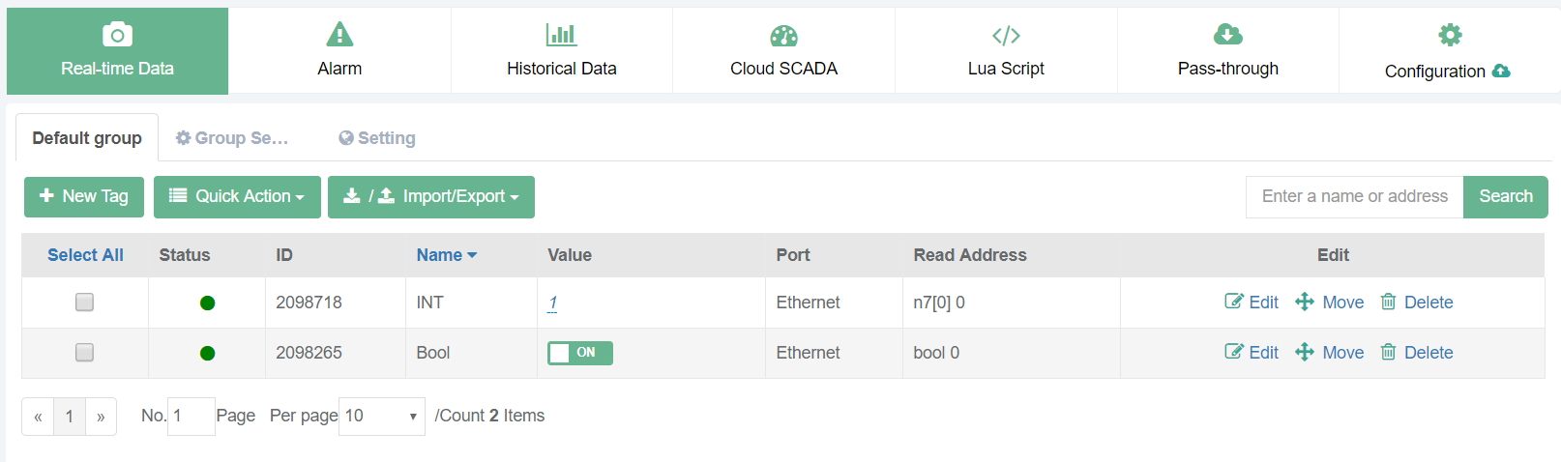Click the Edit icon for INT tag
Image resolution: width=1561 pixels, height=462 pixels.
point(1234,302)
